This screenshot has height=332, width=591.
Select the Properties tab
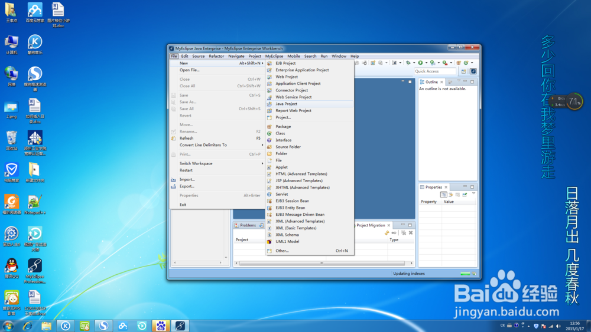point(433,188)
